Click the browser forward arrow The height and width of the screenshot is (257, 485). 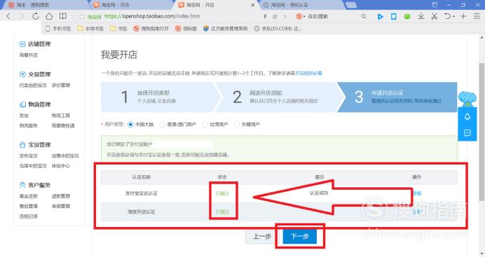(22, 16)
